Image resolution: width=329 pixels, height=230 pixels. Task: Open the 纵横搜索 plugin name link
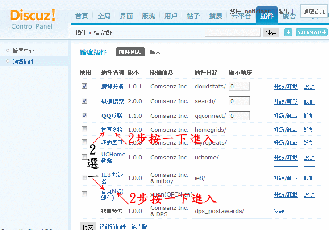coord(112,101)
